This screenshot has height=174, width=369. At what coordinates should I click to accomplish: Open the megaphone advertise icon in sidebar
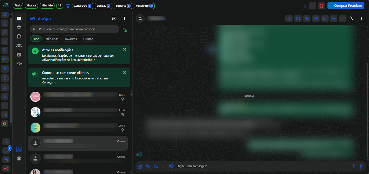[19, 64]
